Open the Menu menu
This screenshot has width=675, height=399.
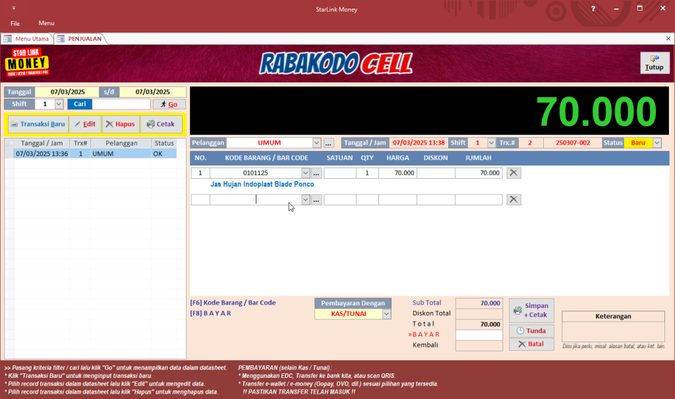coord(46,23)
